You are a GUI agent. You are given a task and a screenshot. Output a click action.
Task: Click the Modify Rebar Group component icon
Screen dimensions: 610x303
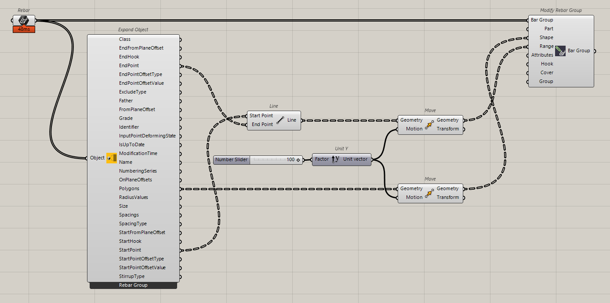pyautogui.click(x=560, y=50)
